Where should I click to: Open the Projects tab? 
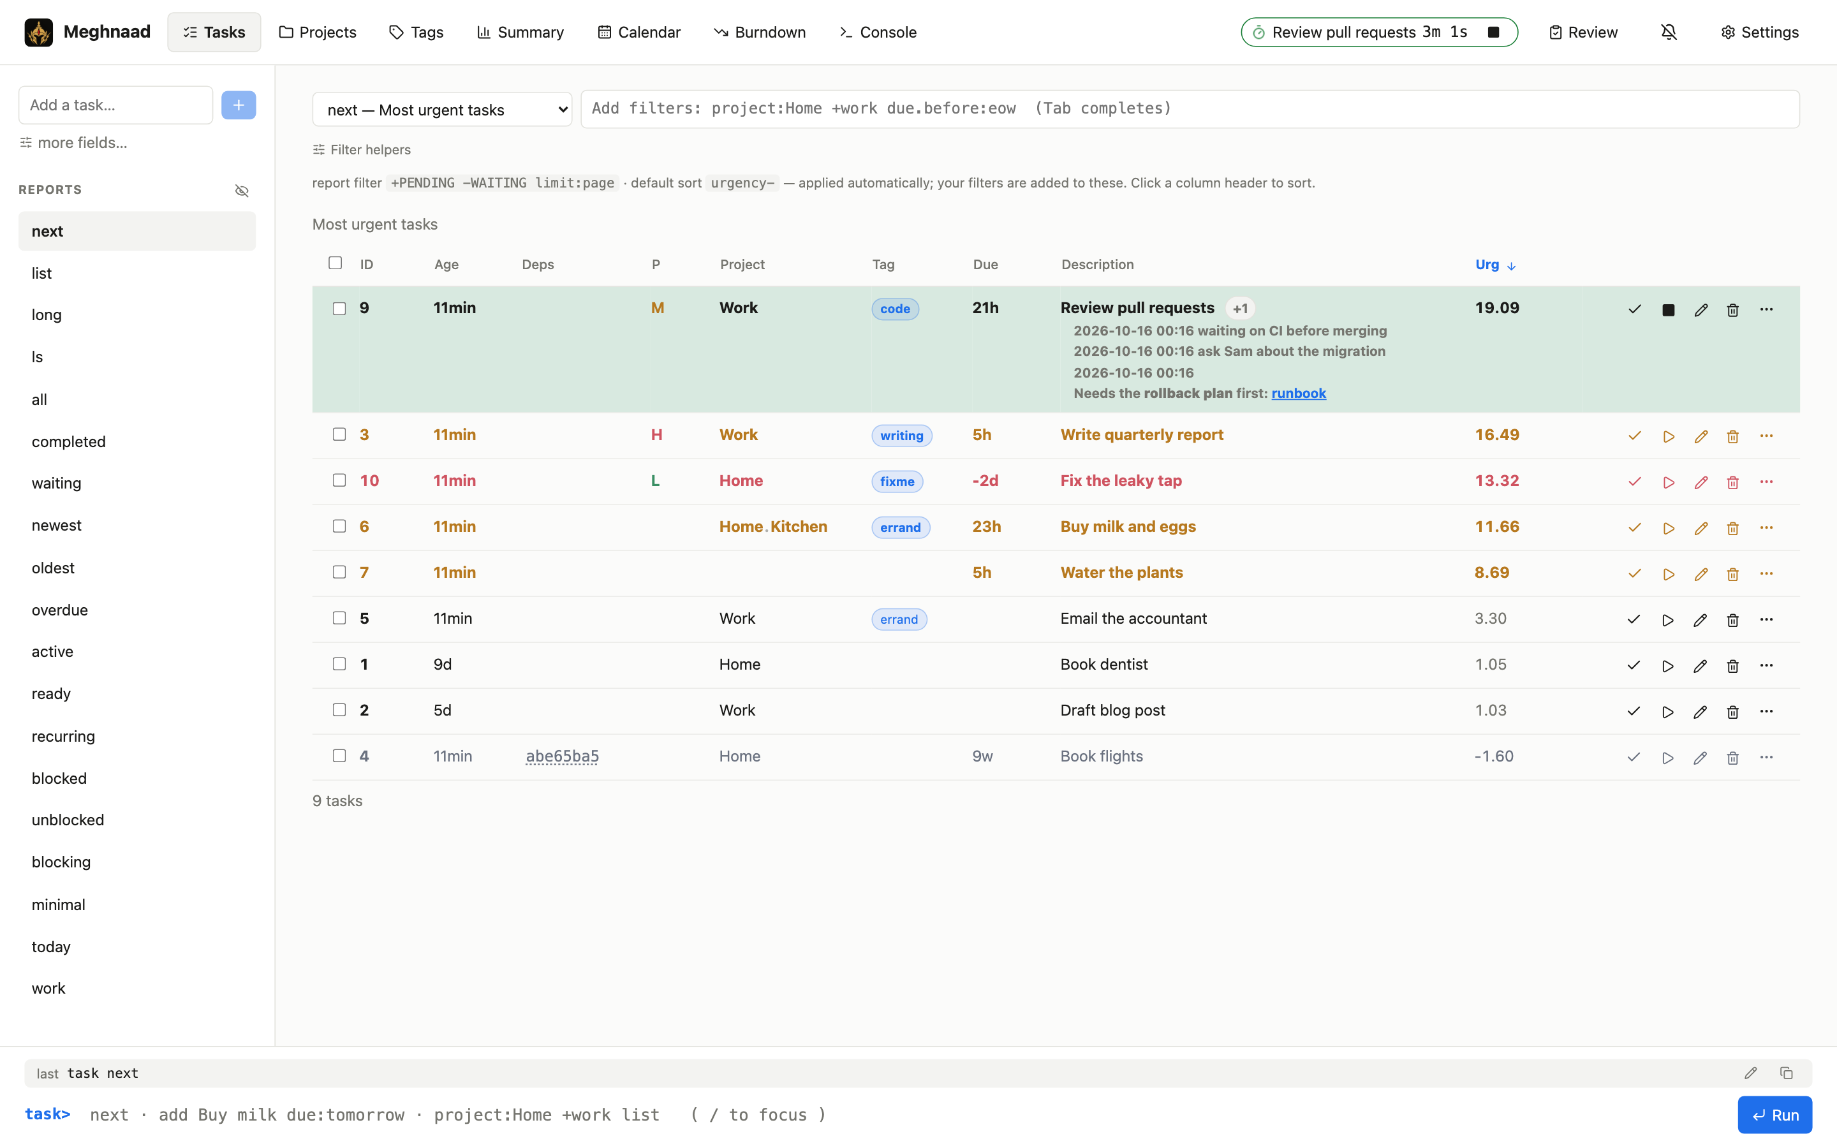317,32
